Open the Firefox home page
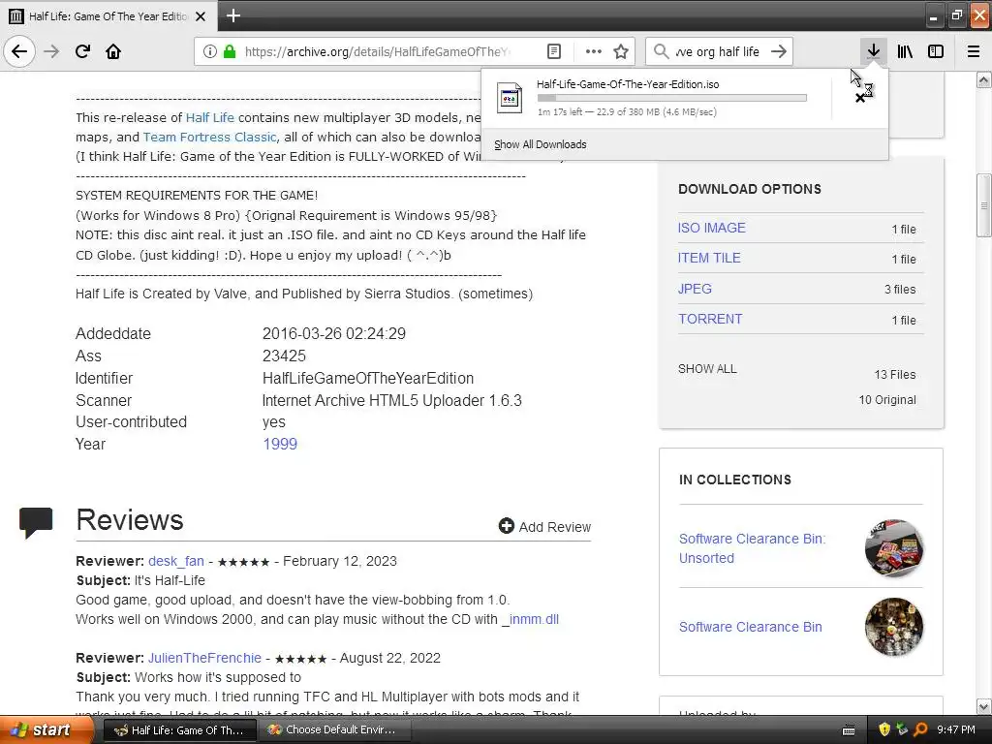 pos(113,51)
